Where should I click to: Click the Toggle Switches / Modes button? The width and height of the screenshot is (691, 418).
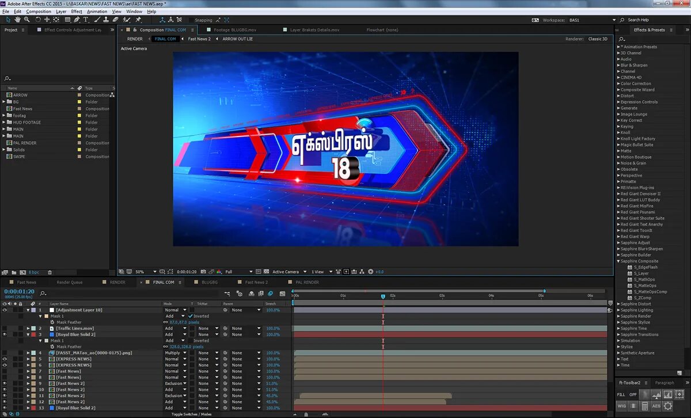click(191, 415)
